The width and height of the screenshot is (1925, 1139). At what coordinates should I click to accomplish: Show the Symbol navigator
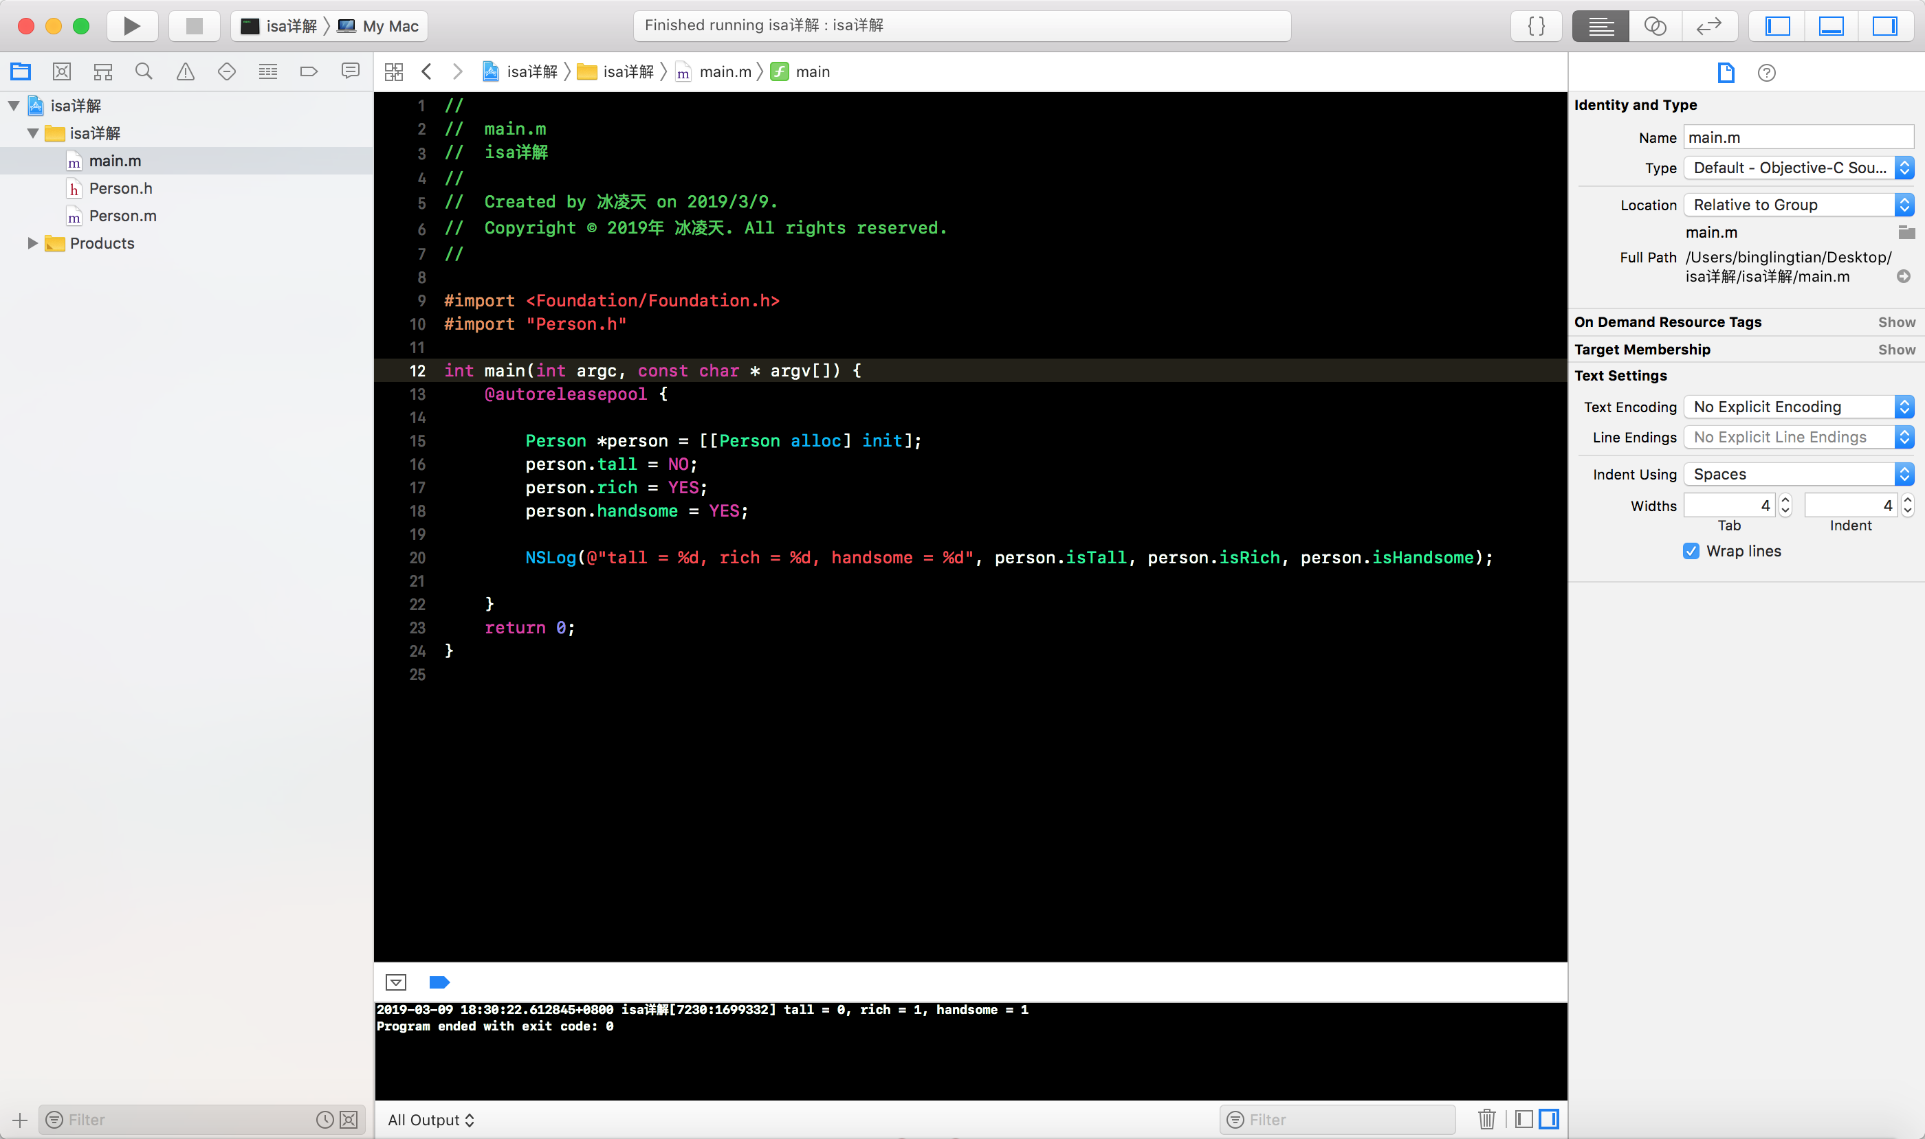[x=103, y=71]
